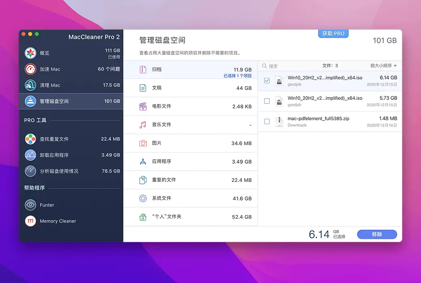The image size is (421, 283).
Task: Click the 加速 Mac speedometer icon
Action: tap(30, 69)
